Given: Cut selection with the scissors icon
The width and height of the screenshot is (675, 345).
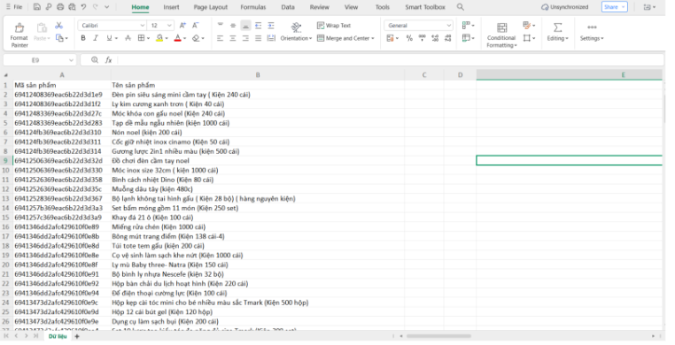Looking at the screenshot, I should point(59,26).
